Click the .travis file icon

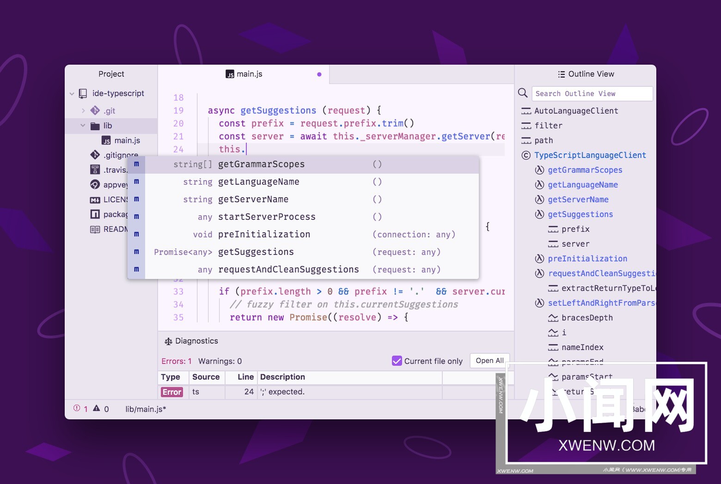(95, 169)
